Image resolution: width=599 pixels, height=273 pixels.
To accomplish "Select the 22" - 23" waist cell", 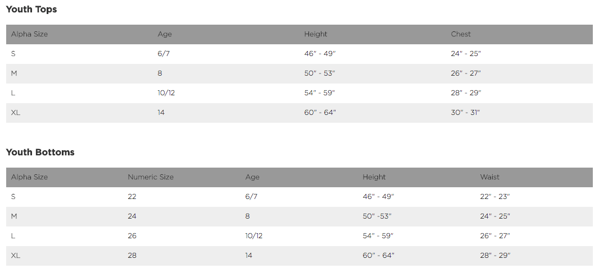I will [x=494, y=197].
